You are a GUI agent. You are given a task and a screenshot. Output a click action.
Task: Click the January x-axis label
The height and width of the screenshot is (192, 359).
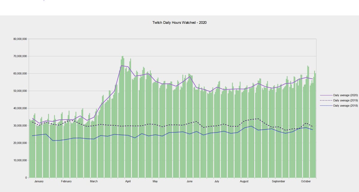coord(39,181)
